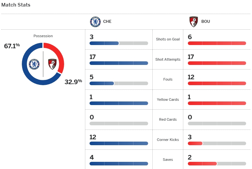Click Chelsea's Shots on Goal bar
The height and width of the screenshot is (169, 252).
click(119, 43)
